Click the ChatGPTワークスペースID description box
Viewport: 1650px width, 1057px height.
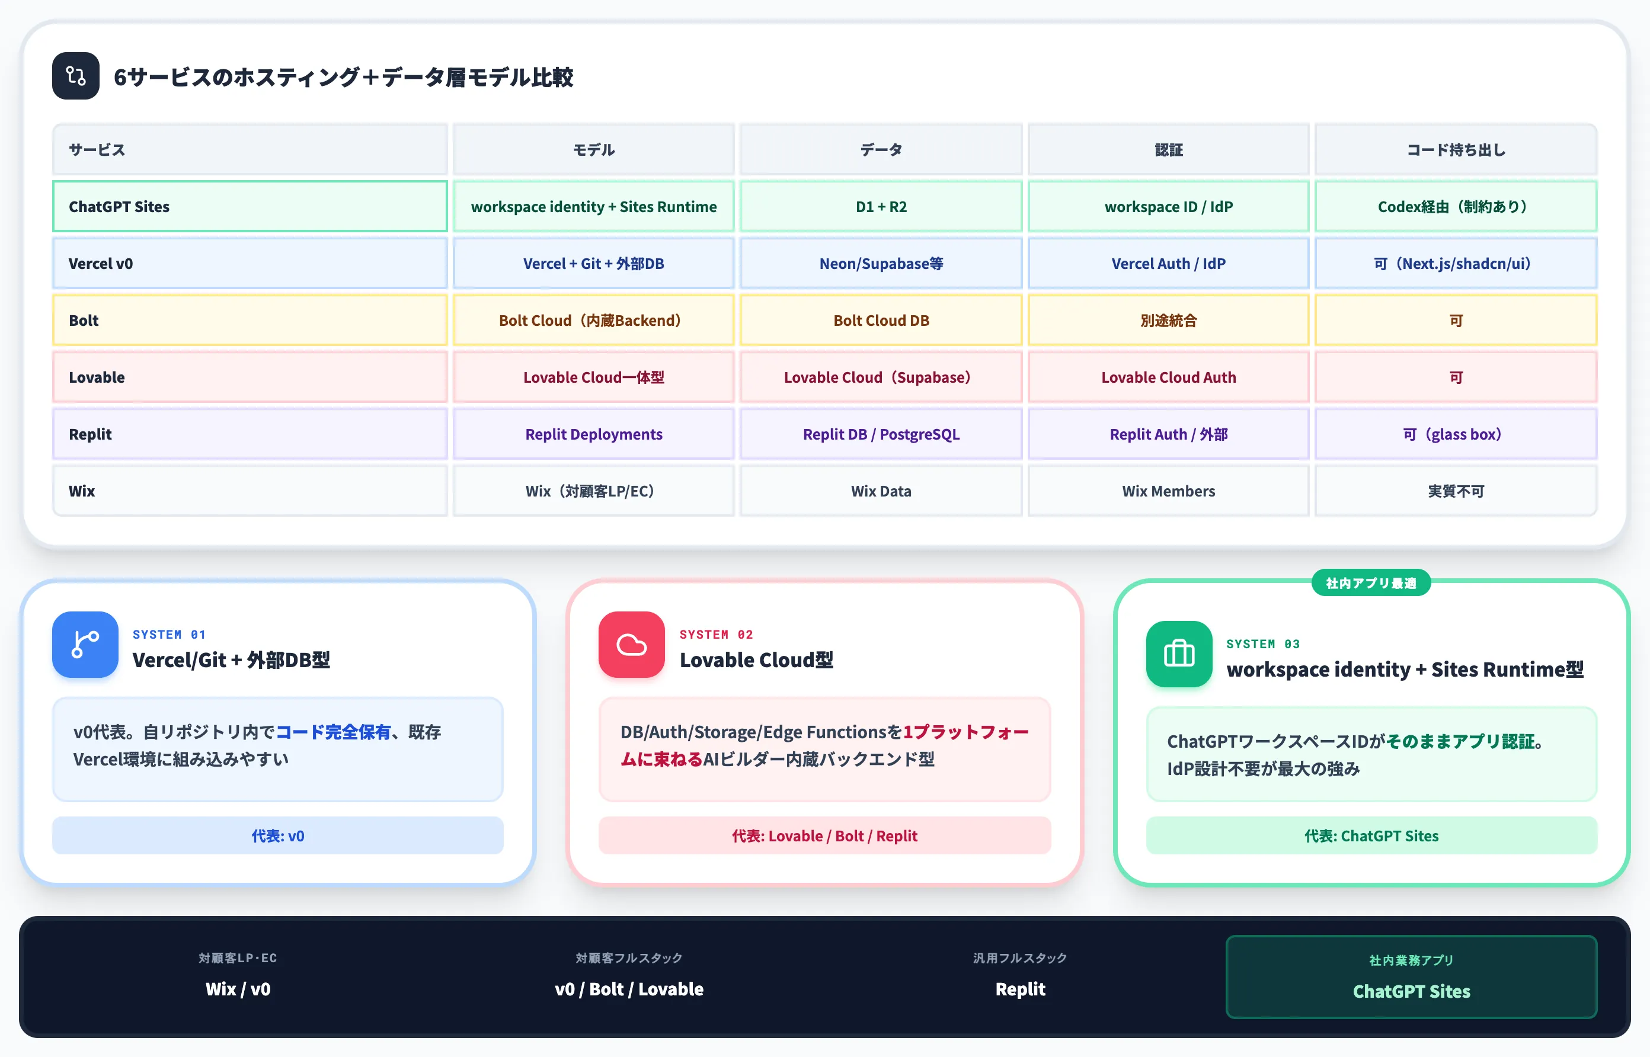click(1371, 754)
